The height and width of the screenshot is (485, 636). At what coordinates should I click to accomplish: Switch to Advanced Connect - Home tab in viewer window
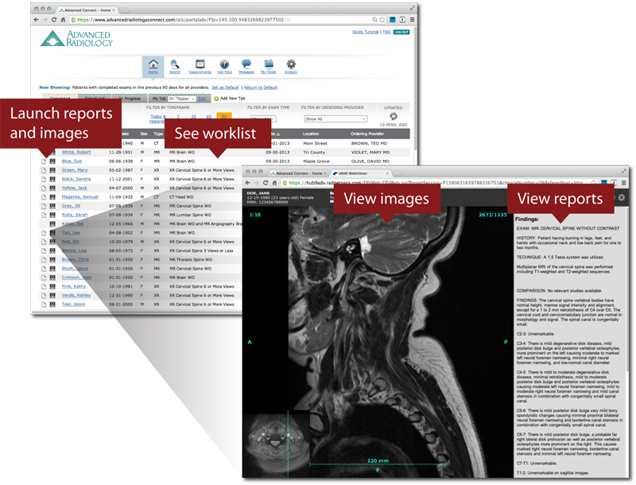[x=299, y=173]
